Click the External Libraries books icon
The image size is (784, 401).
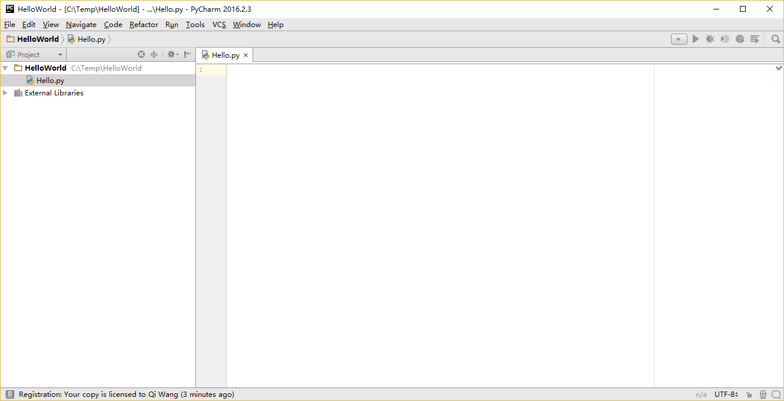pos(18,93)
